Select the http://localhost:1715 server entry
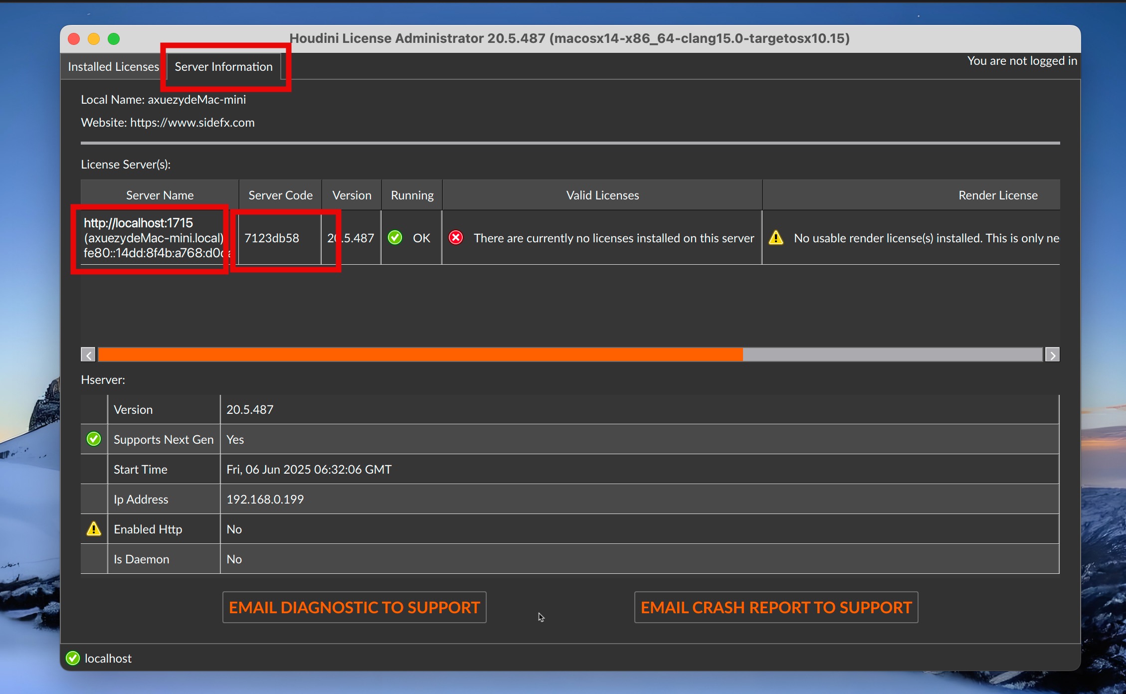The image size is (1126, 694). click(139, 223)
